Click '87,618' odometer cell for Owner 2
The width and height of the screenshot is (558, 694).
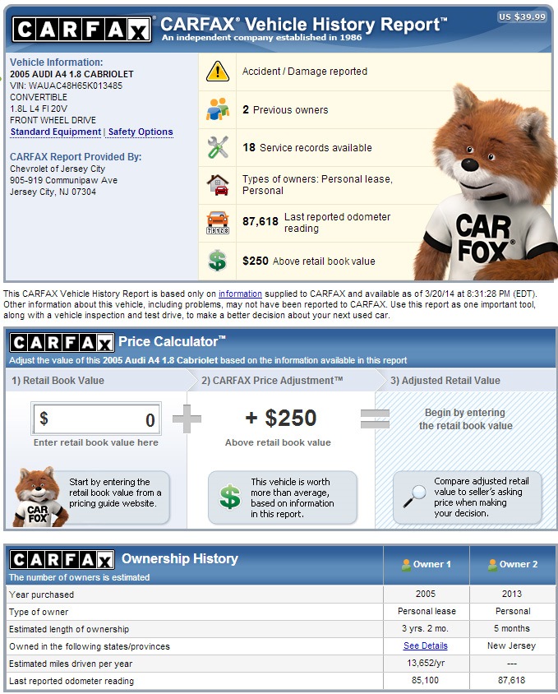[x=511, y=680]
